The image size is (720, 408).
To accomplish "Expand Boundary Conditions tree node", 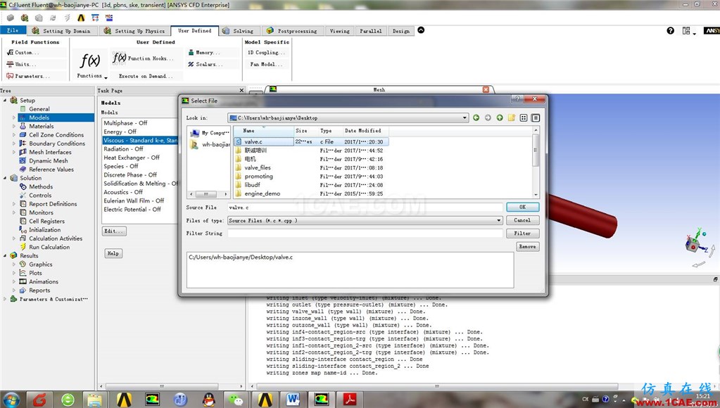I will click(x=14, y=144).
